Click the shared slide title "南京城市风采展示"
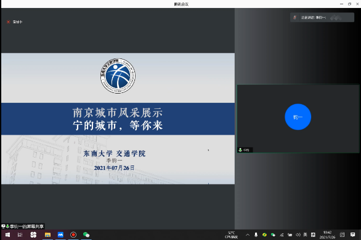 (x=118, y=113)
